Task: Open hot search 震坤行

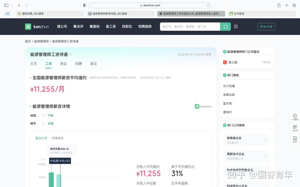Action: point(227,112)
